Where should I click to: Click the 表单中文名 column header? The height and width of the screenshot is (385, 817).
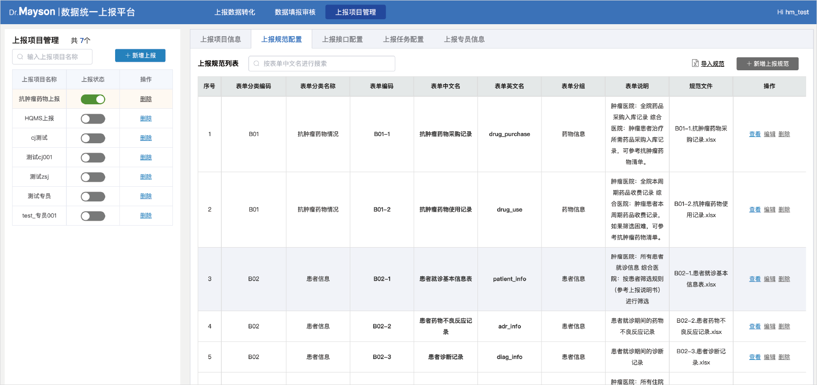pos(446,86)
